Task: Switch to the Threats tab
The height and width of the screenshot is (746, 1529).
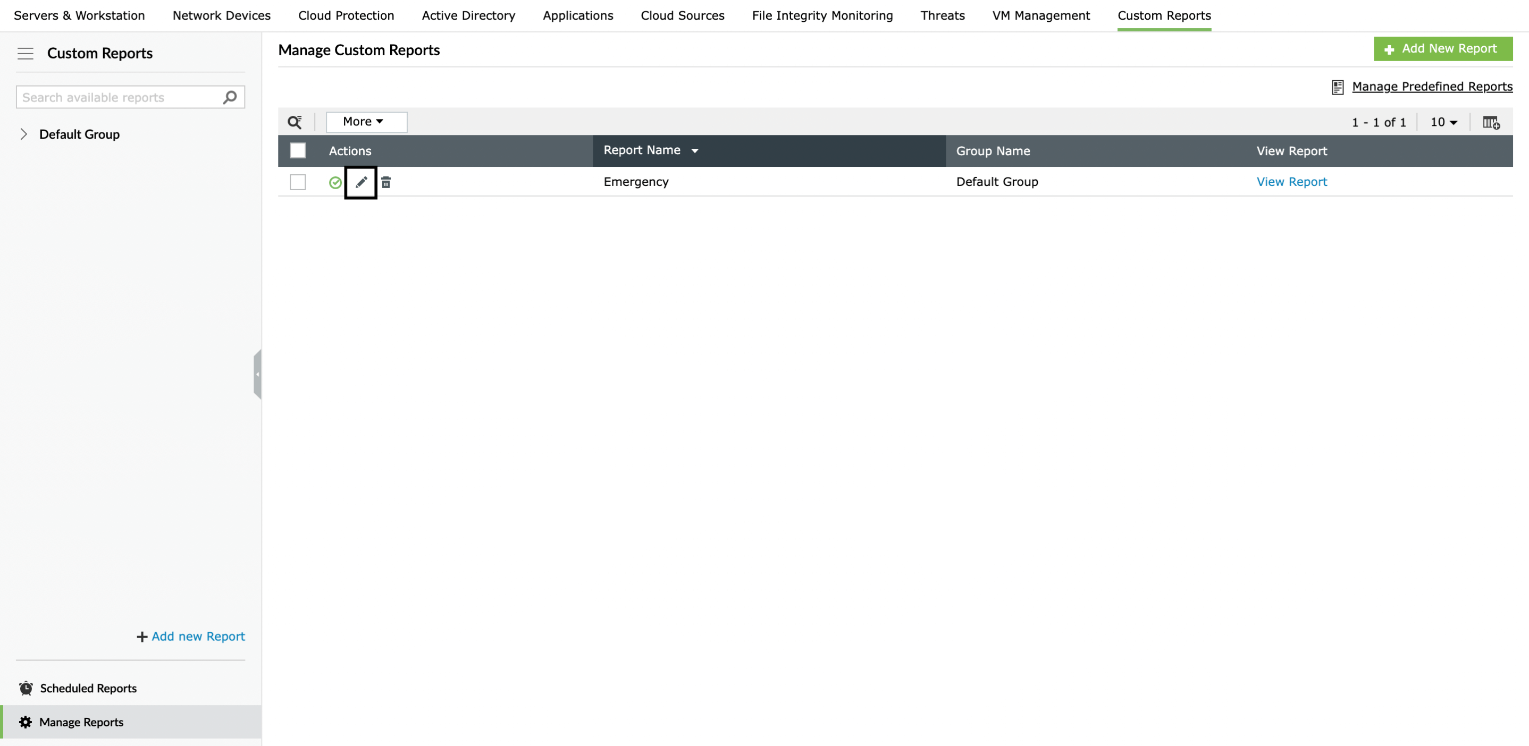Action: [942, 15]
